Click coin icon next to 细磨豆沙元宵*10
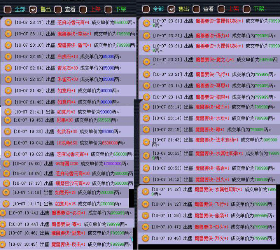The image size is (280, 250). (6, 183)
